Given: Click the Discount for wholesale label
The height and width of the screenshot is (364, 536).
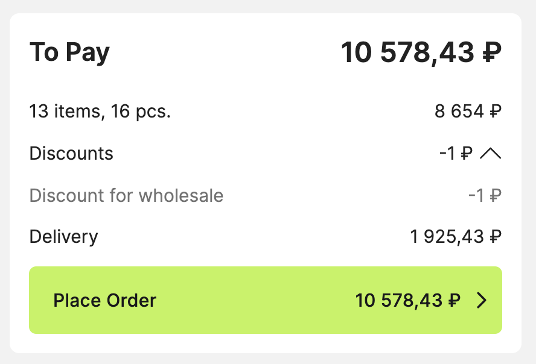Looking at the screenshot, I should pos(126,196).
